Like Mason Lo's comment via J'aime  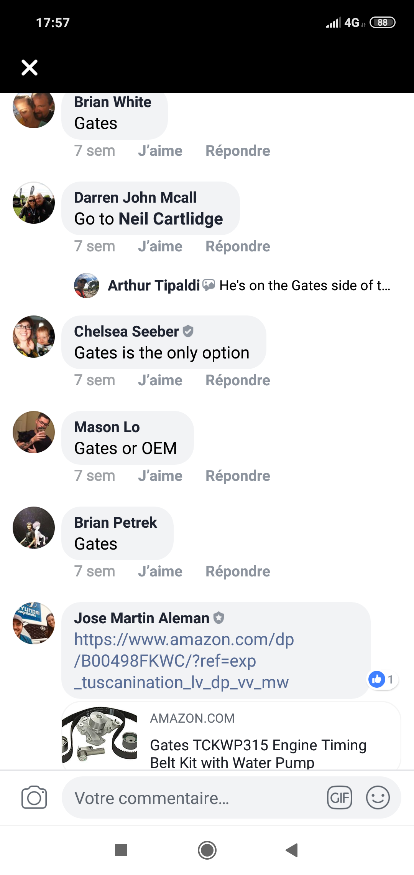tap(160, 476)
